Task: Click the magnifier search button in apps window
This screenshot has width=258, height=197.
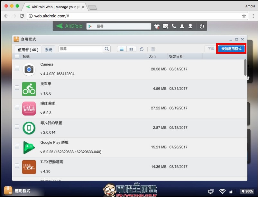Action: [106, 49]
